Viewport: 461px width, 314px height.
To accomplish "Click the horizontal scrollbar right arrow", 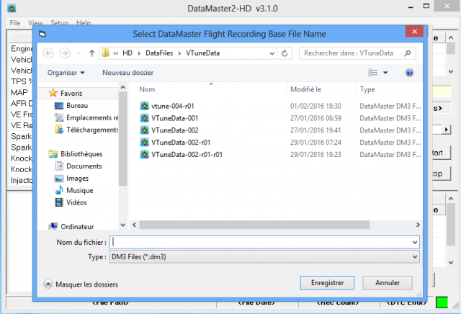I will [418, 225].
